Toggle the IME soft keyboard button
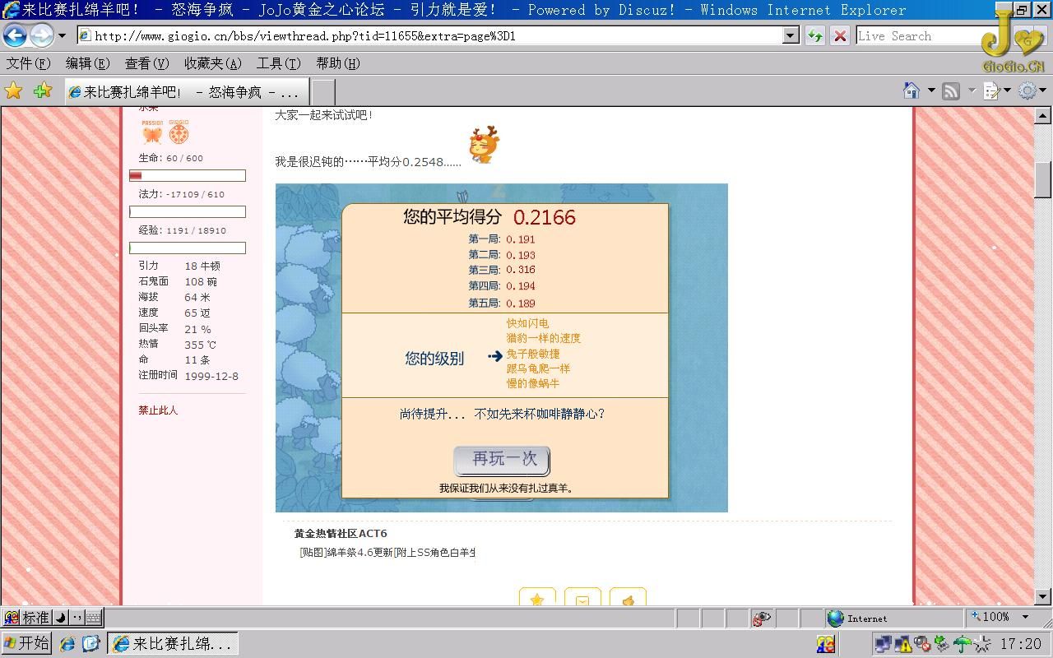The width and height of the screenshot is (1053, 658). (x=93, y=617)
